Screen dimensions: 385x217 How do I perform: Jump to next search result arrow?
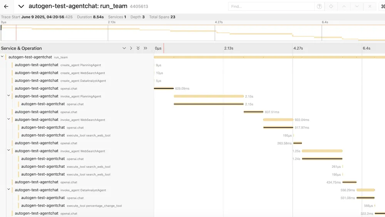click(357, 7)
